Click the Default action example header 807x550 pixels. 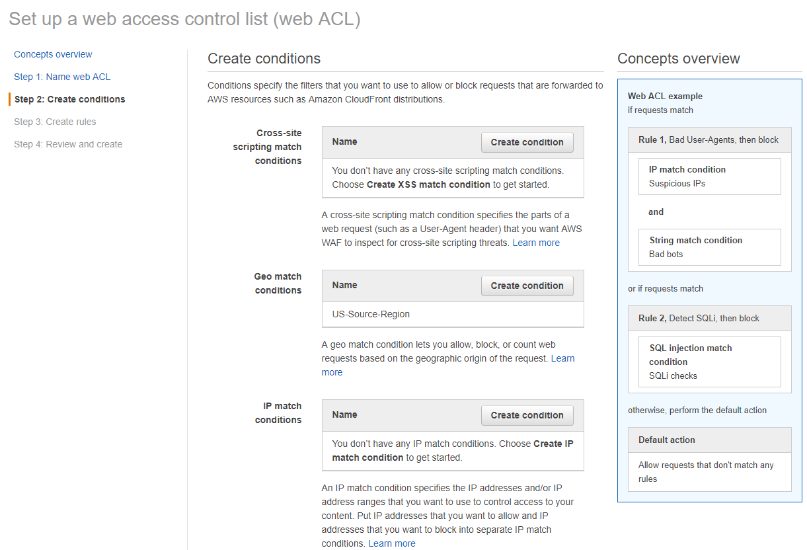pyautogui.click(x=709, y=440)
